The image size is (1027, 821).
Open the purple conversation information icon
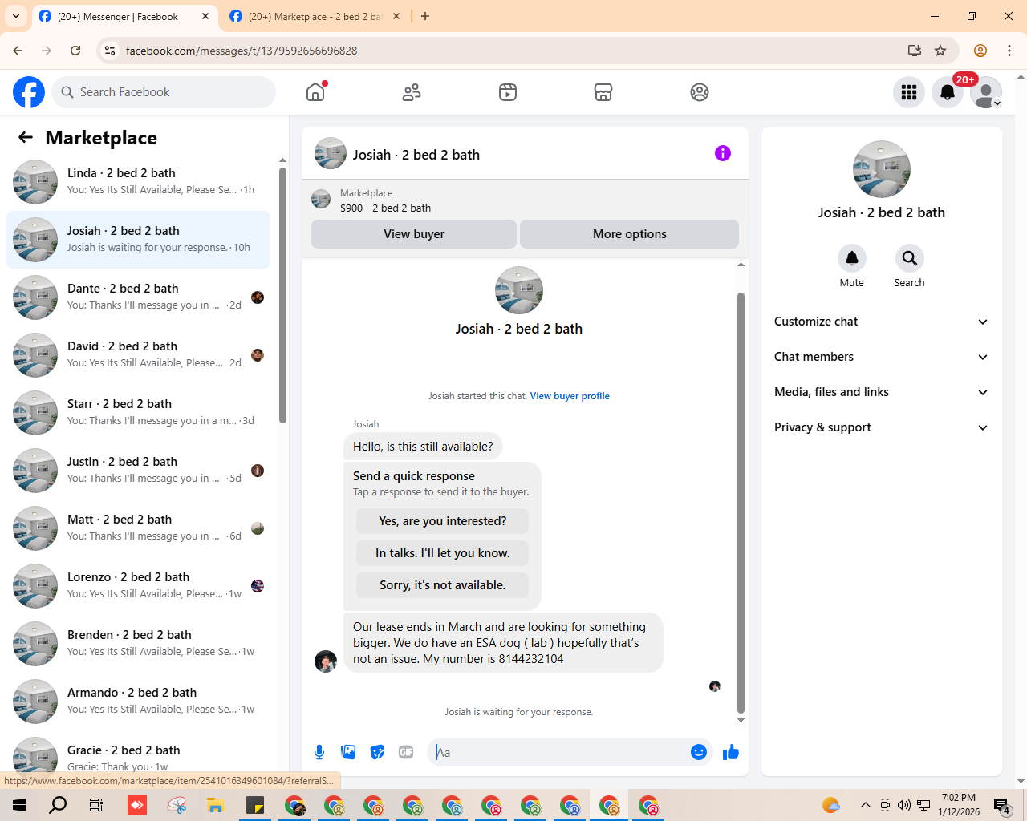click(x=723, y=153)
